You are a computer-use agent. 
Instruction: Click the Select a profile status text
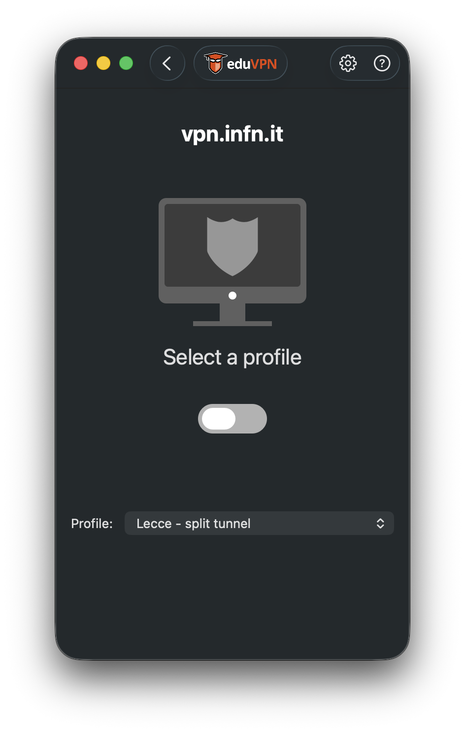[232, 358]
